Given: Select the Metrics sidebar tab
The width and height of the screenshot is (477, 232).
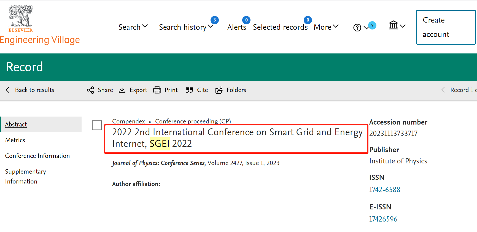Looking at the screenshot, I should coord(15,140).
